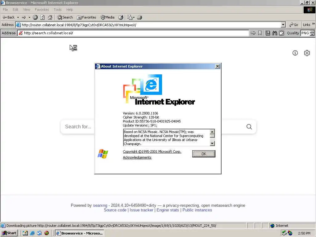Screen dimensions: 316x237
Task: Click OK in About Internet Explorer dialog
Action: click(x=204, y=154)
